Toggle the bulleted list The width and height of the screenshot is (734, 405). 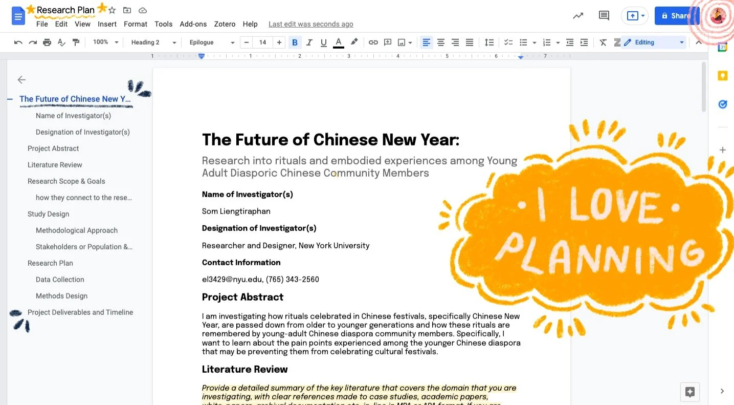[523, 42]
